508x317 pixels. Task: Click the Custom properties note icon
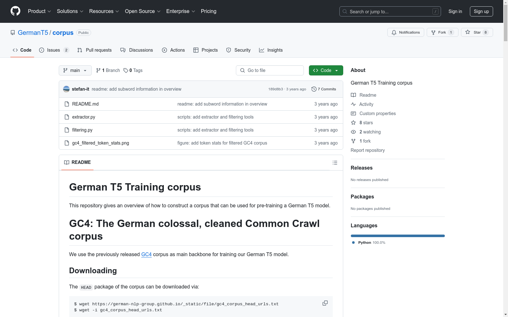coord(353,113)
